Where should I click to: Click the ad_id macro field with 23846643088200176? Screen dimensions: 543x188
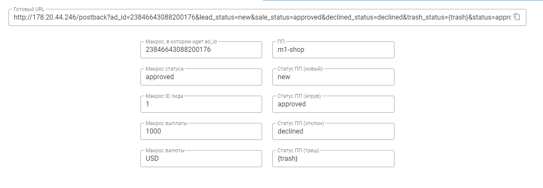pyautogui.click(x=201, y=50)
